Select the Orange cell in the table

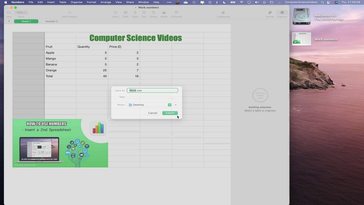click(x=60, y=70)
